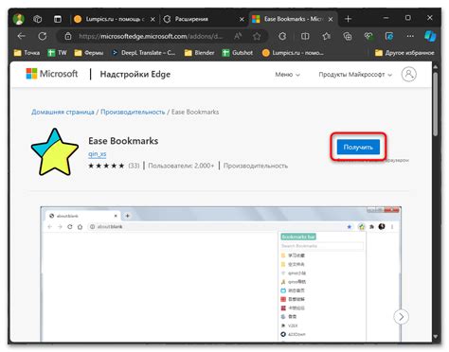Expand the Продукты Майкрософт dropdown
449x352 pixels.
click(x=355, y=75)
